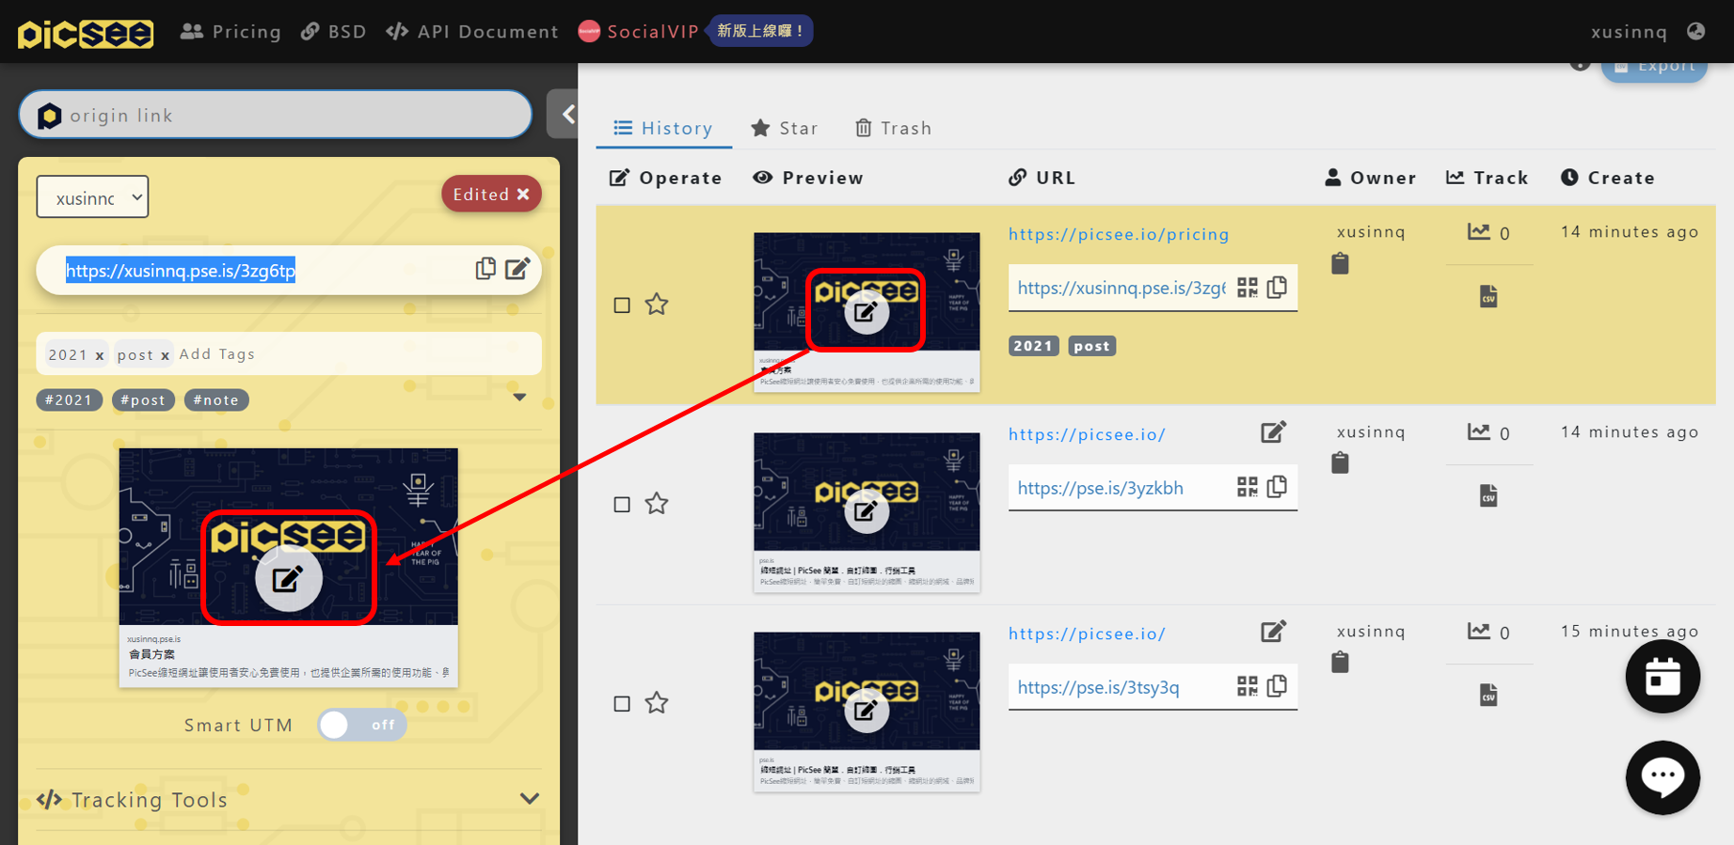Click the post tag in first row
The height and width of the screenshot is (845, 1734).
1091,346
